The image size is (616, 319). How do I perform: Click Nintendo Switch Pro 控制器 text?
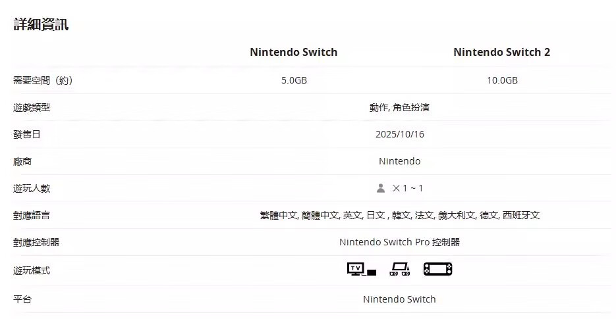tap(399, 242)
